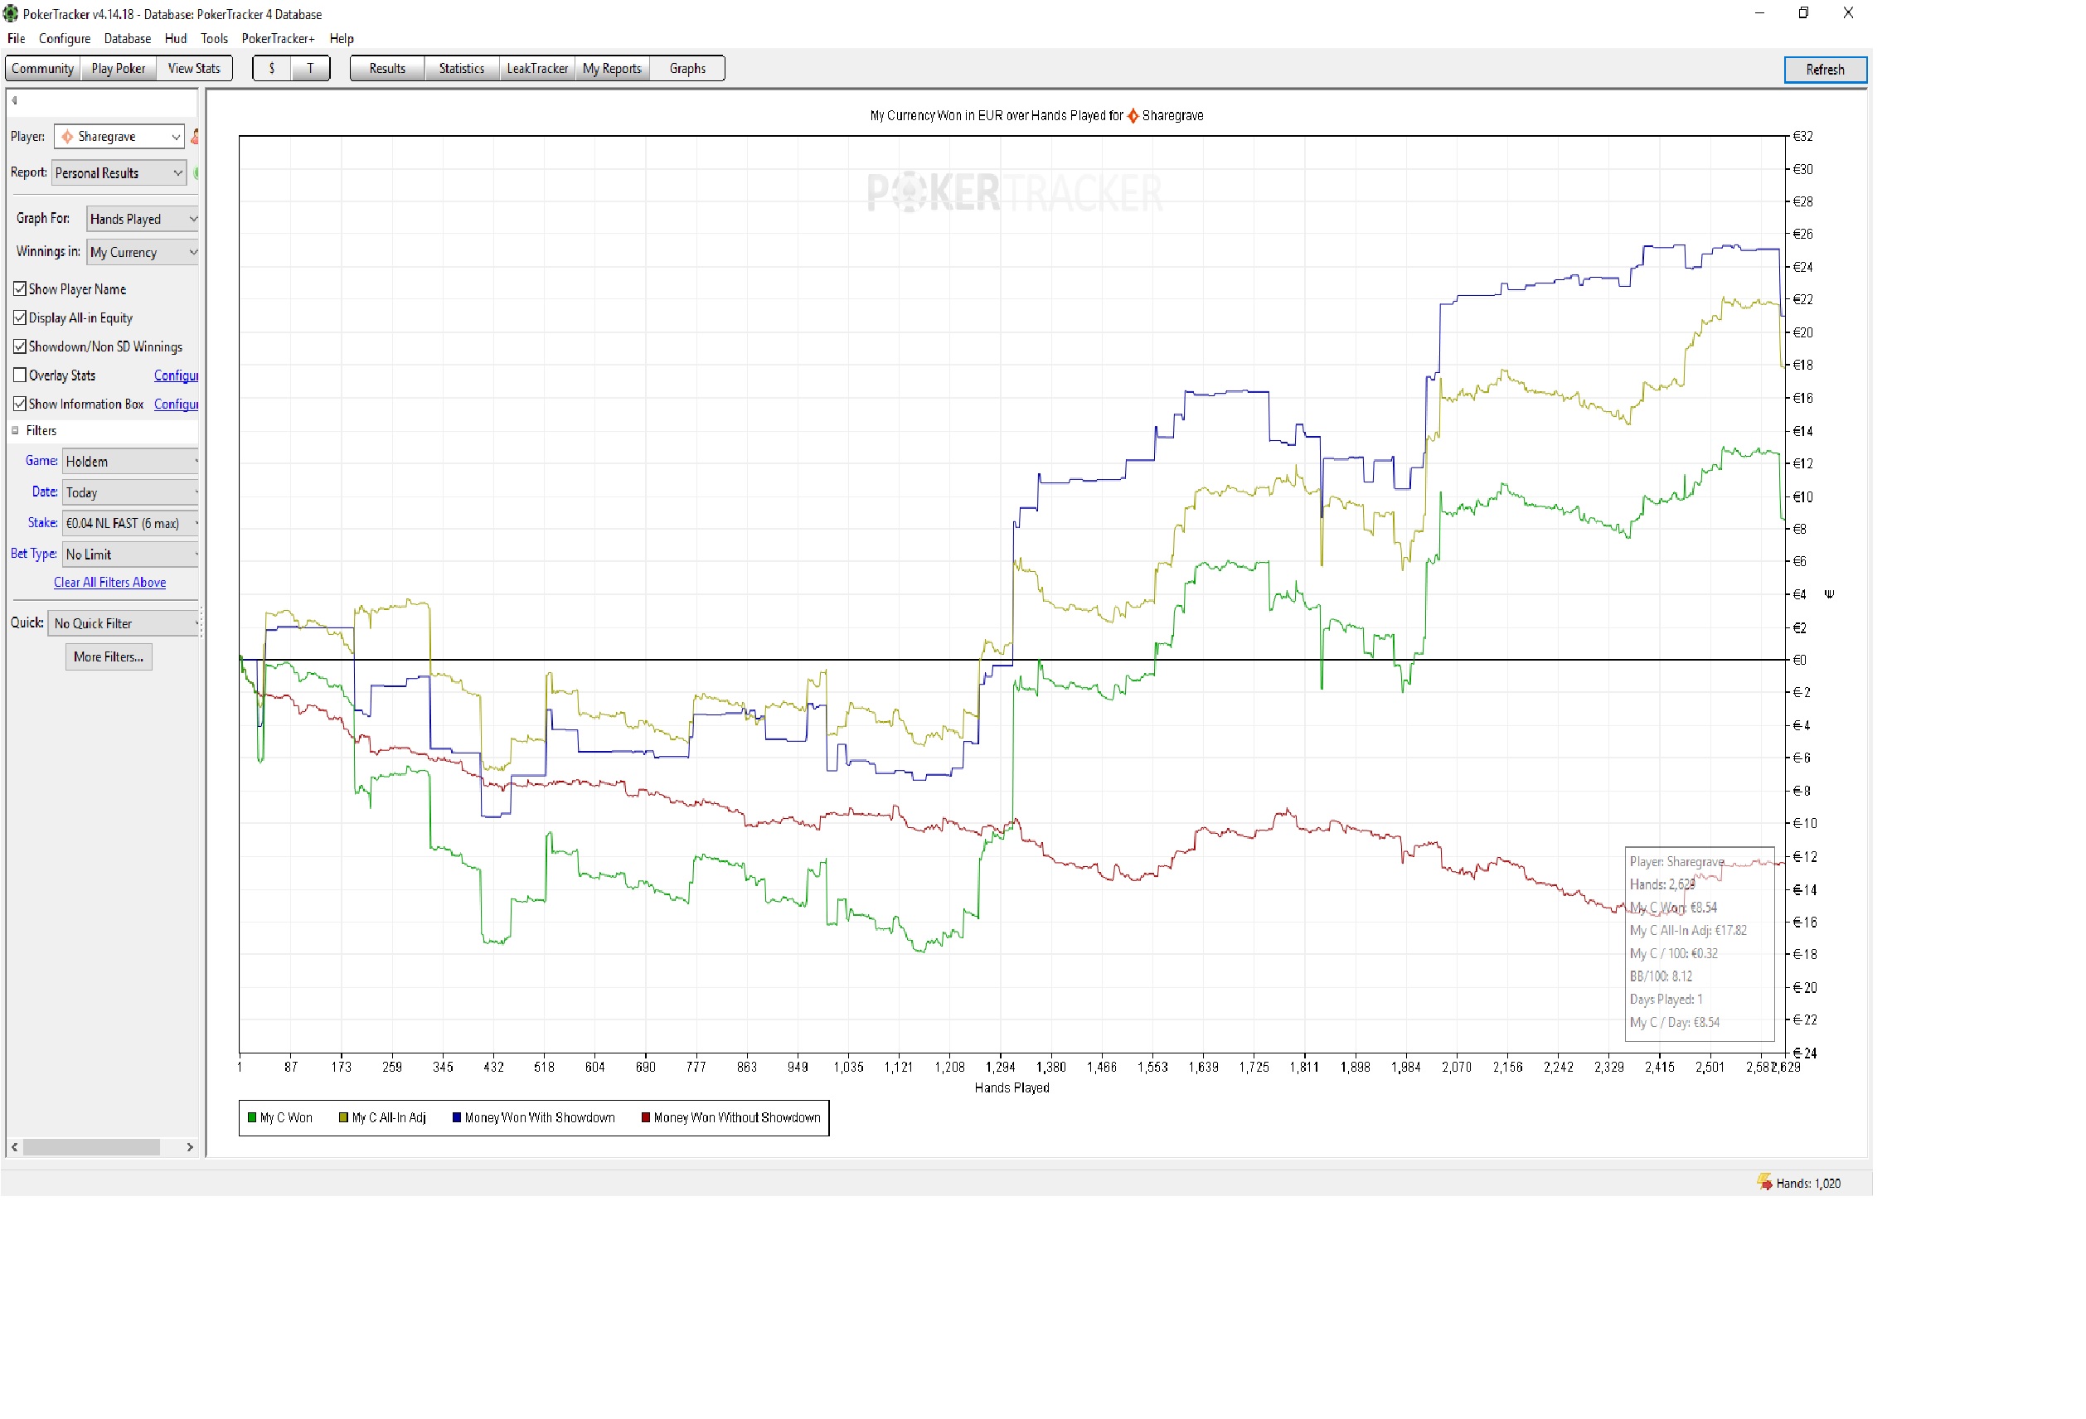Image resolution: width=2086 pixels, height=1419 pixels.
Task: Click the sidebar horizontal scrollbar thumb
Action: [x=91, y=1147]
